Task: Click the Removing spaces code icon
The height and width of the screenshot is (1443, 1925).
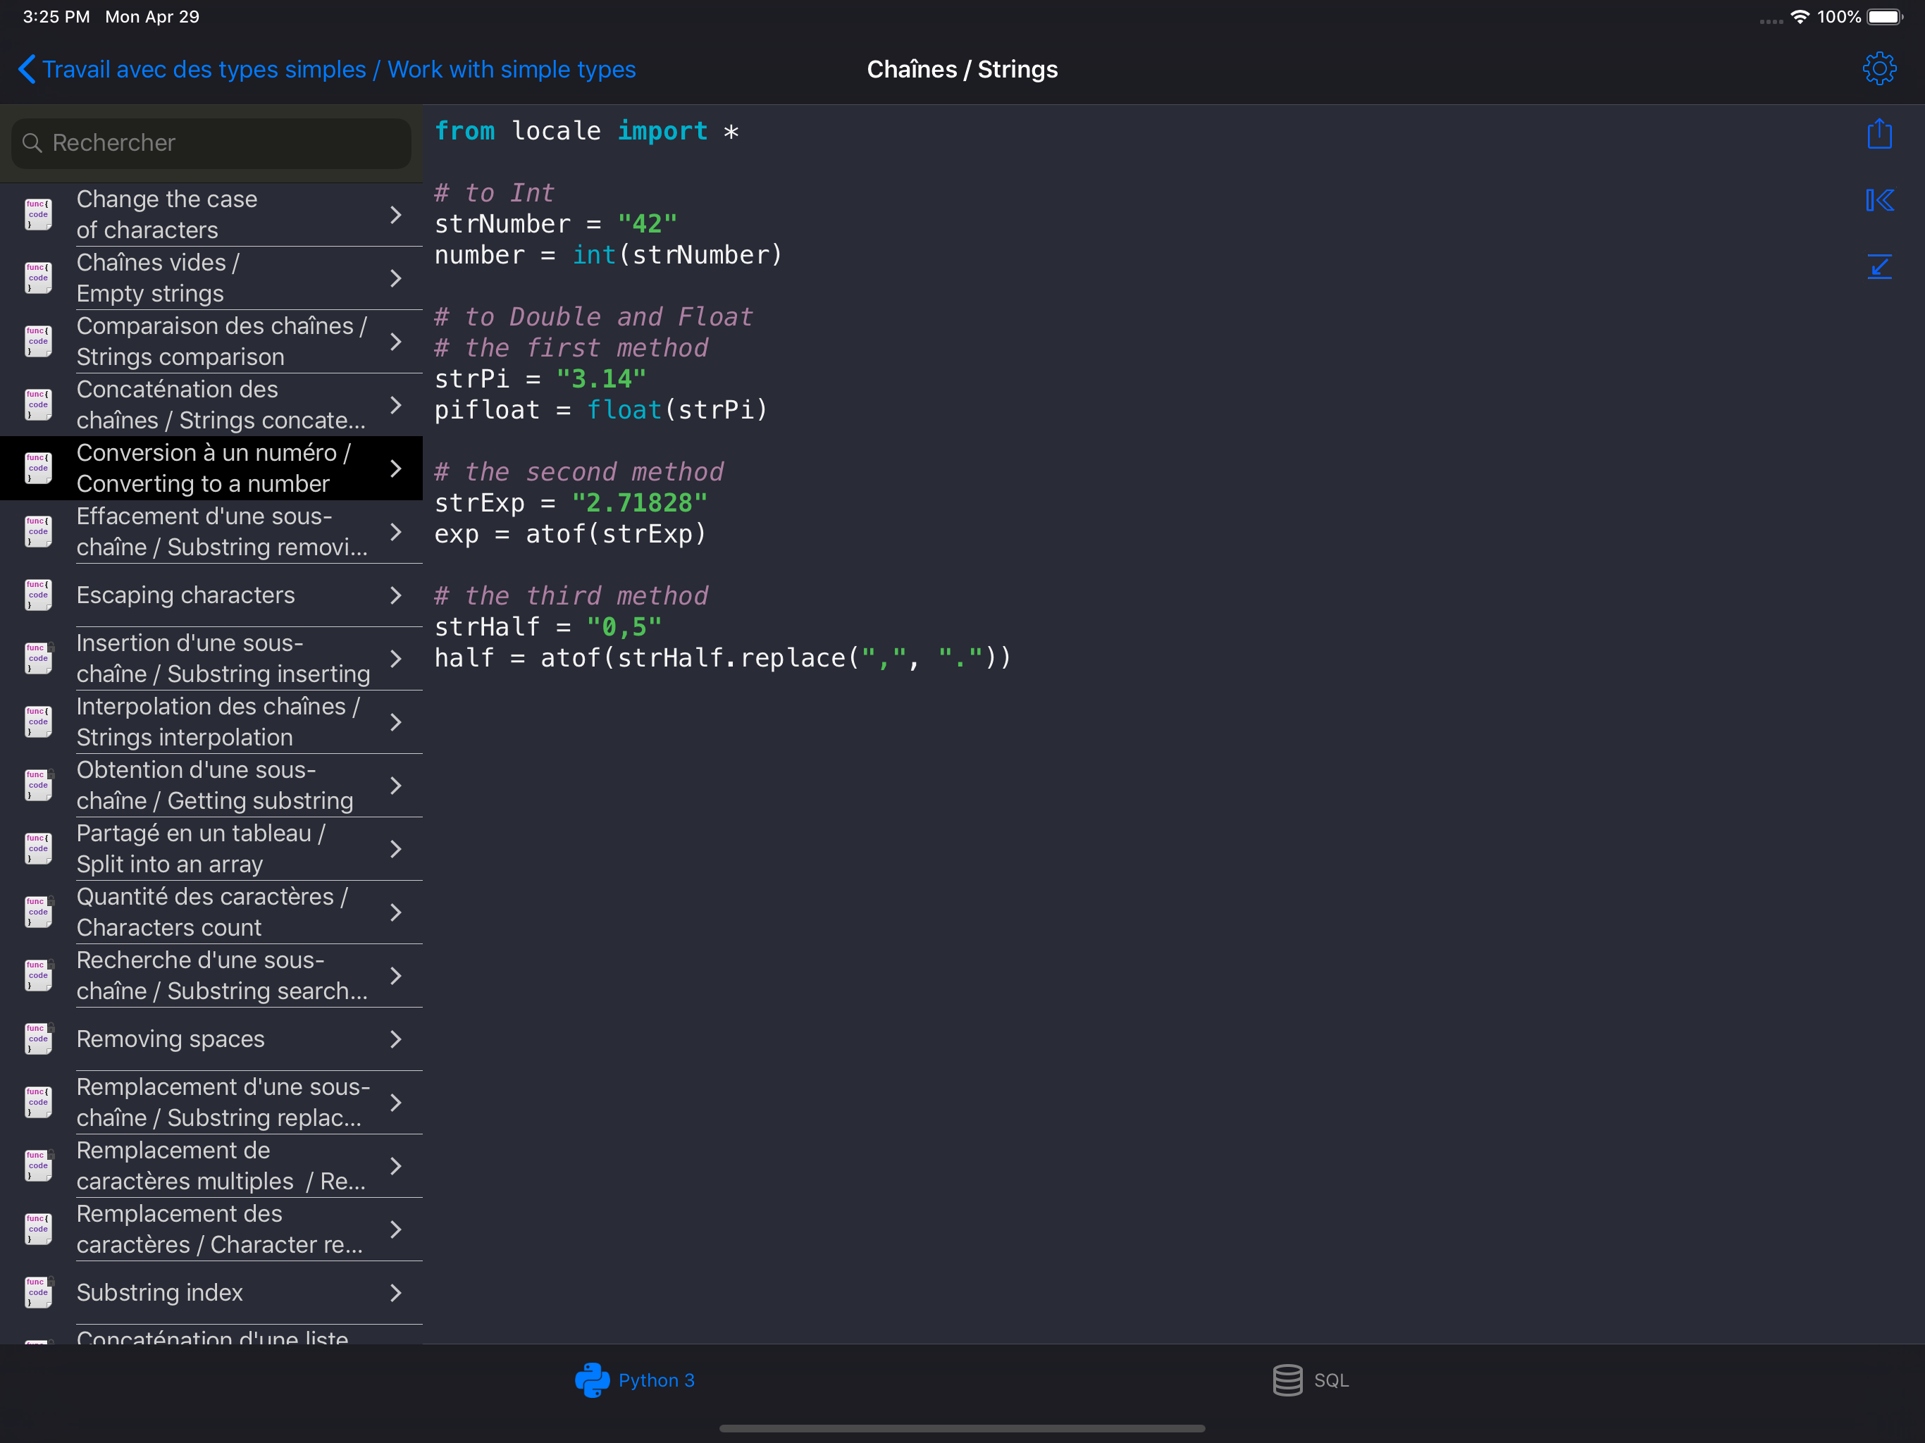Action: [38, 1039]
